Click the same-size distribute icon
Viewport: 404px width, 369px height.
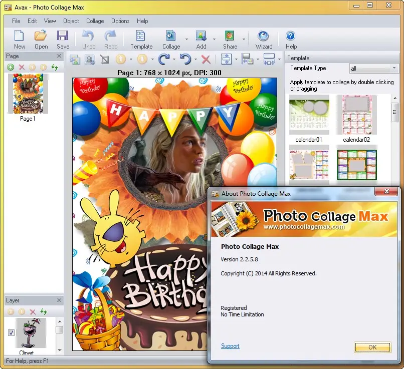coord(269,59)
